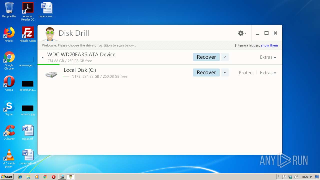Open volume speaker tray icon

tap(296, 177)
